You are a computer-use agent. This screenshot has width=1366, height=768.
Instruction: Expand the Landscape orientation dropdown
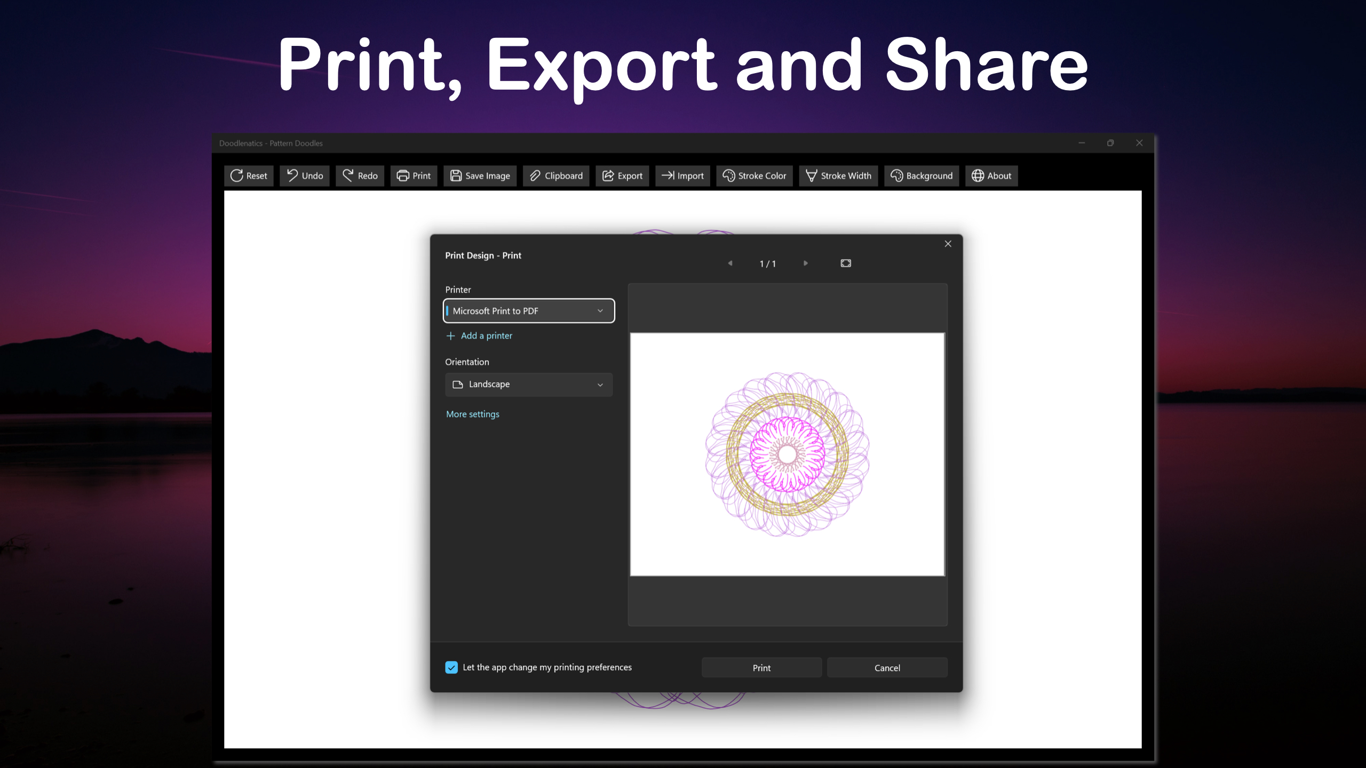coord(529,385)
